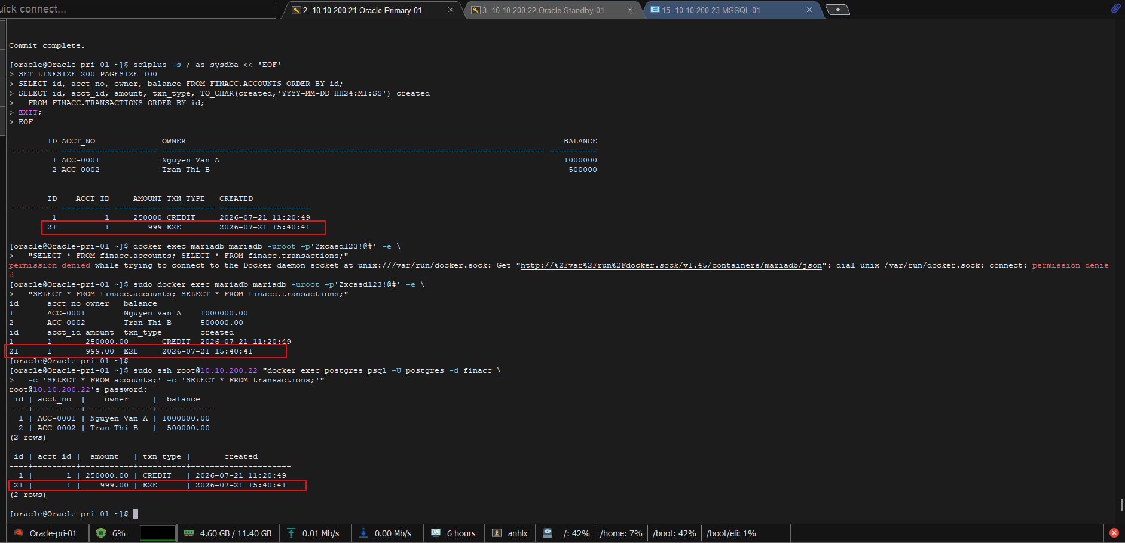Close the Oracle-Standby-01 tab

pyautogui.click(x=629, y=10)
